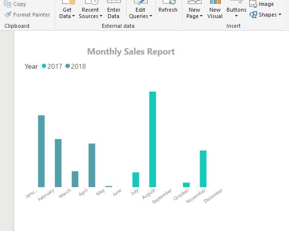Click the Year legend label
Screen dimensions: 289x231
pyautogui.click(x=31, y=66)
